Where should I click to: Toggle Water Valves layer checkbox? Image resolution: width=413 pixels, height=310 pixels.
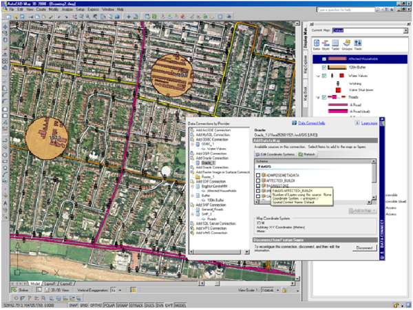pyautogui.click(x=324, y=76)
